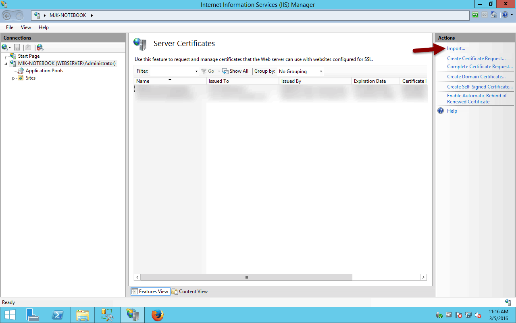The image size is (516, 323).
Task: Click the Create New Connection globe icon
Action: [x=5, y=47]
